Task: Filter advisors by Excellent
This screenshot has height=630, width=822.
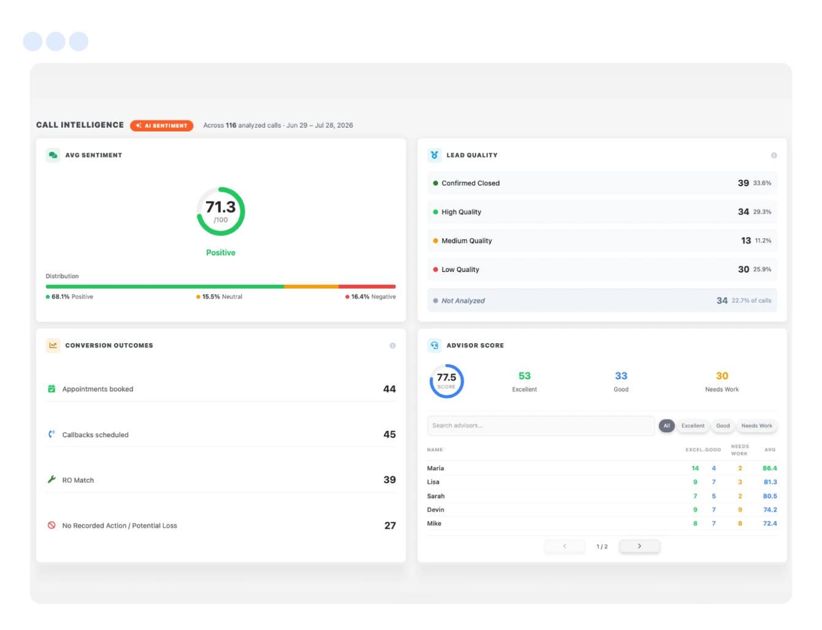Action: pos(693,426)
